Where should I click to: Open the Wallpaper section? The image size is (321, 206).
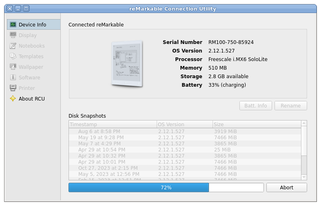(34, 67)
